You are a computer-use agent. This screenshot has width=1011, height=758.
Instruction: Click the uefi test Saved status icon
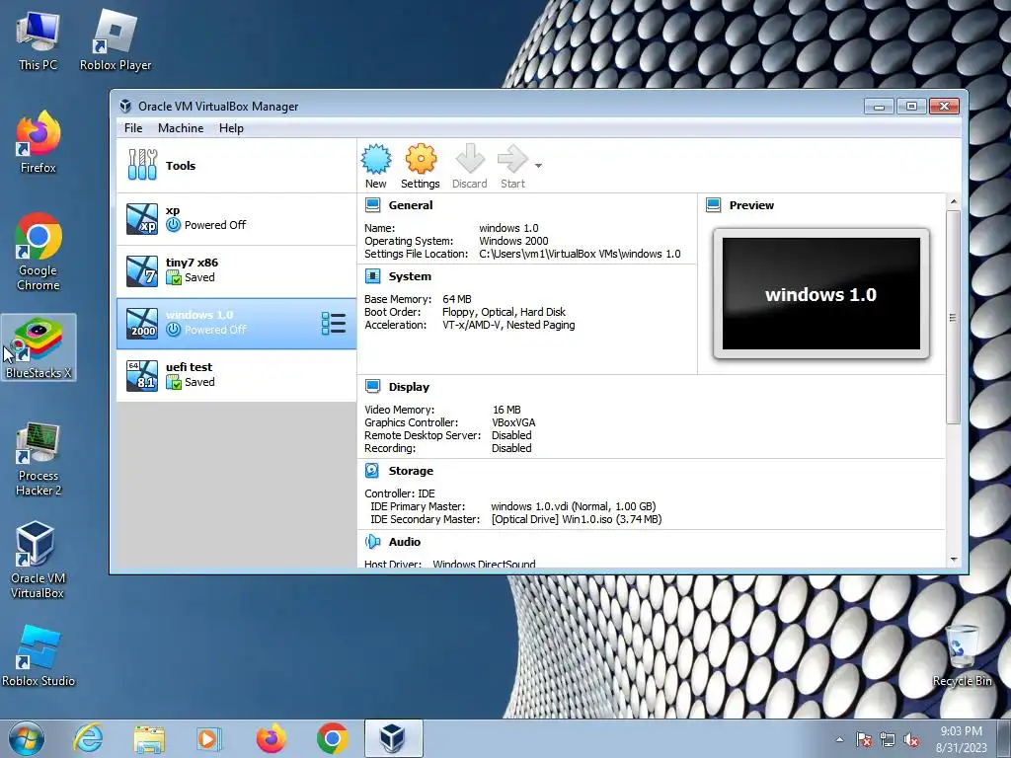point(174,382)
